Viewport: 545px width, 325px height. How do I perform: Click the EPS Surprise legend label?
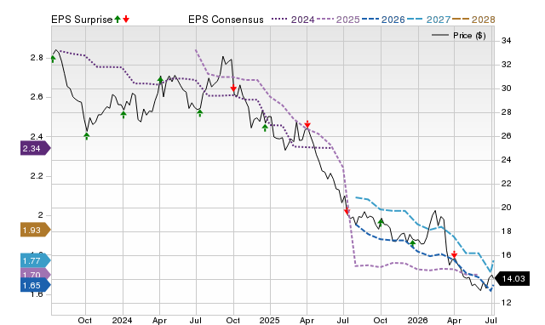click(82, 20)
